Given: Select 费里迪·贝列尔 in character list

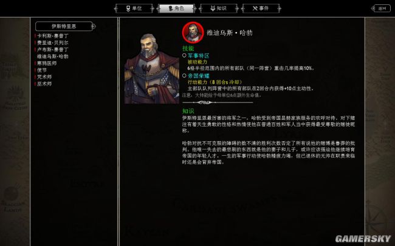Looking at the screenshot, I should (53, 43).
